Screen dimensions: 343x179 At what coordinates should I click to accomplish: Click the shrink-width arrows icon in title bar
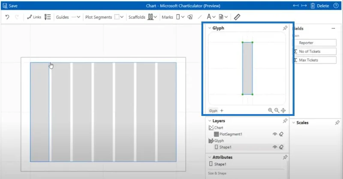click(296, 6)
